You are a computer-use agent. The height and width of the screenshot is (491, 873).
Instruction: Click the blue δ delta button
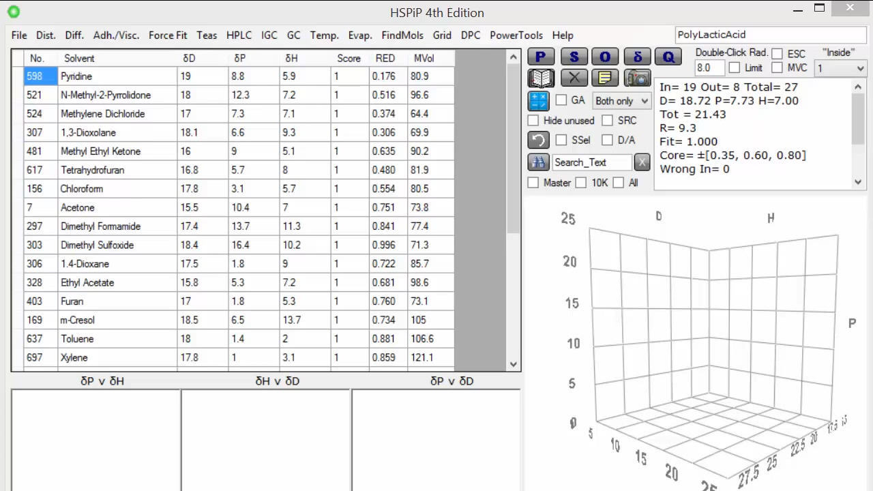point(637,57)
